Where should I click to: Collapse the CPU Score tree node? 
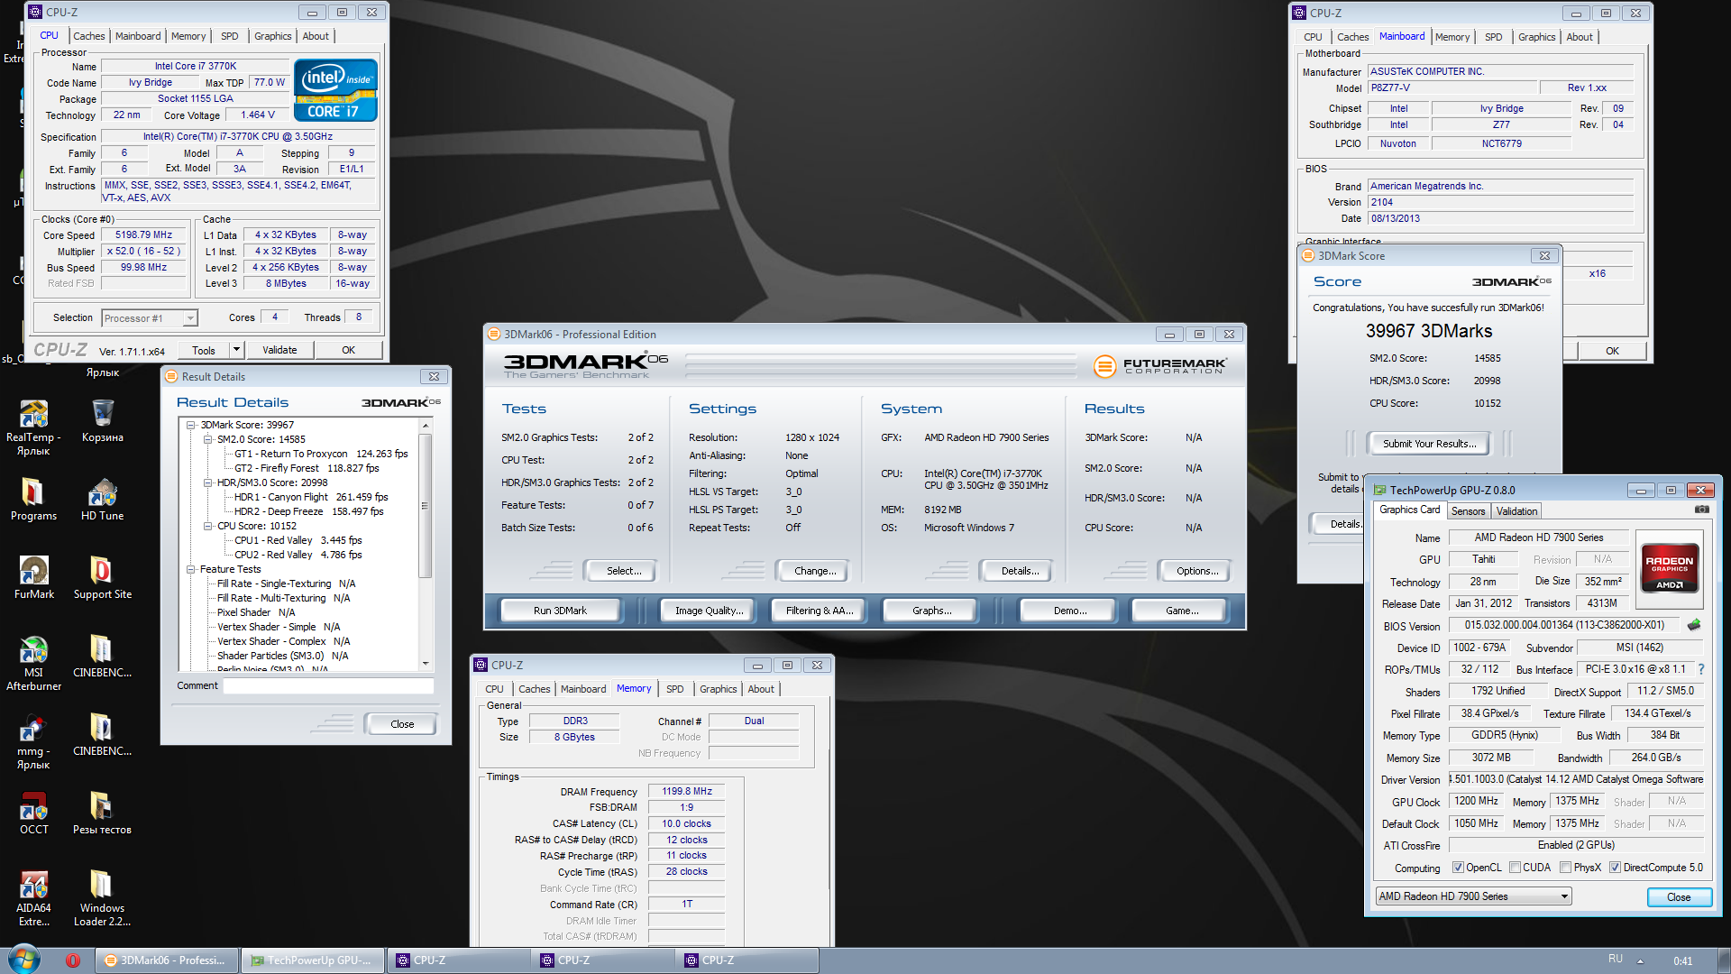pyautogui.click(x=207, y=526)
